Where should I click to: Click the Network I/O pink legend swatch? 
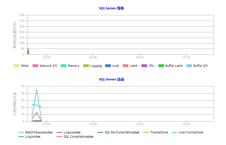click(35, 66)
